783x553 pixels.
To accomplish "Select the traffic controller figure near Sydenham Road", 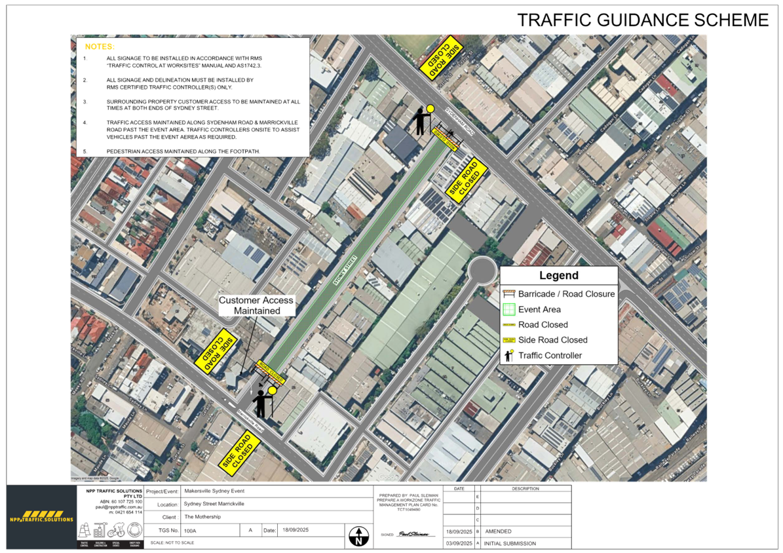I will coord(419,121).
